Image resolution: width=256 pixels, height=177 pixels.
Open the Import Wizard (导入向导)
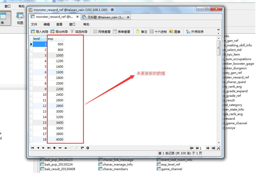pyautogui.click(x=39, y=32)
